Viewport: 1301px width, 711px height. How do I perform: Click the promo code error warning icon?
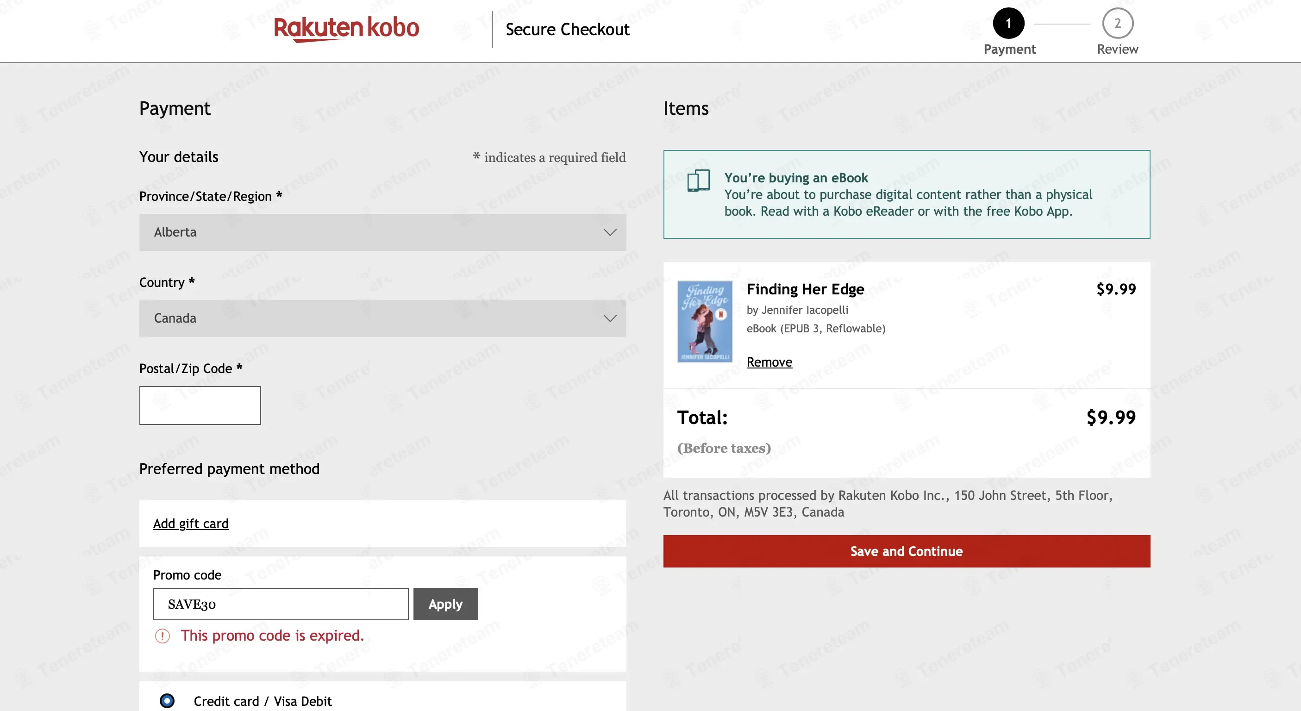pyautogui.click(x=162, y=636)
